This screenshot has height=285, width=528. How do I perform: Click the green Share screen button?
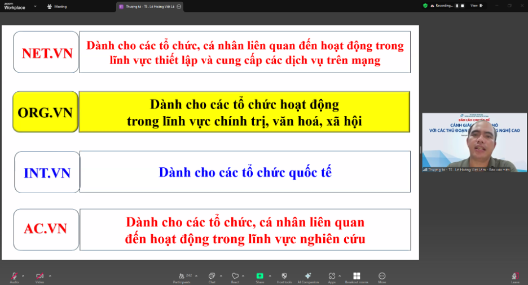(259, 276)
